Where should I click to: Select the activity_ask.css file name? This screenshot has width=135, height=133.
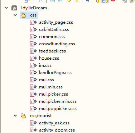54,123
